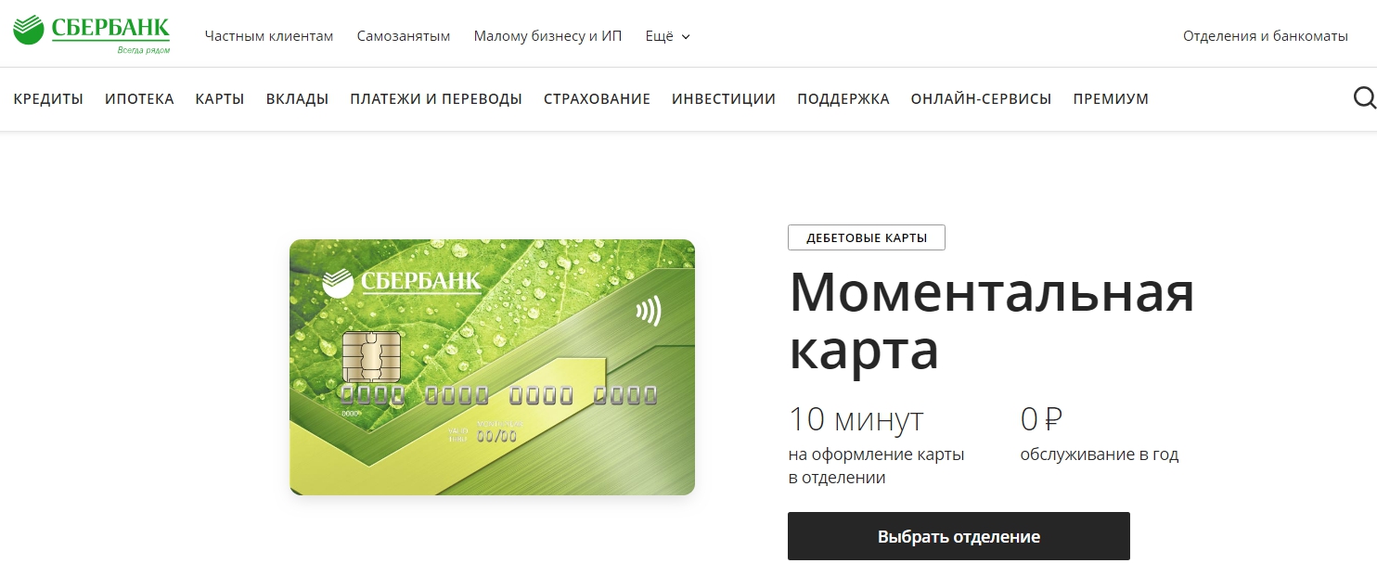Viewport: 1377px width, 576px height.
Task: Open the КРЕДИТЫ menu
Action: (x=48, y=99)
